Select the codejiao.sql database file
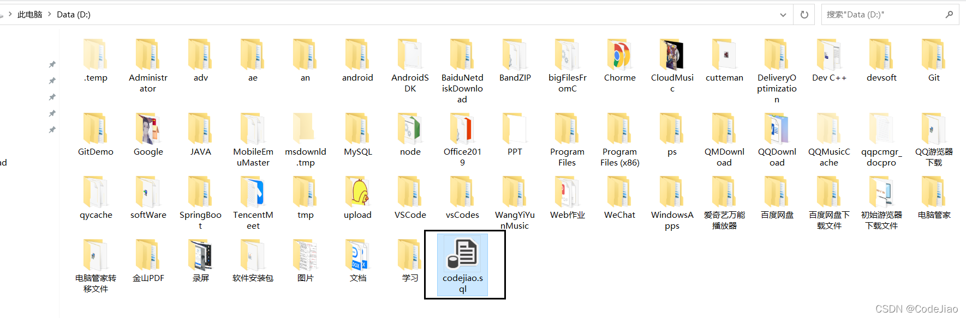 point(463,265)
